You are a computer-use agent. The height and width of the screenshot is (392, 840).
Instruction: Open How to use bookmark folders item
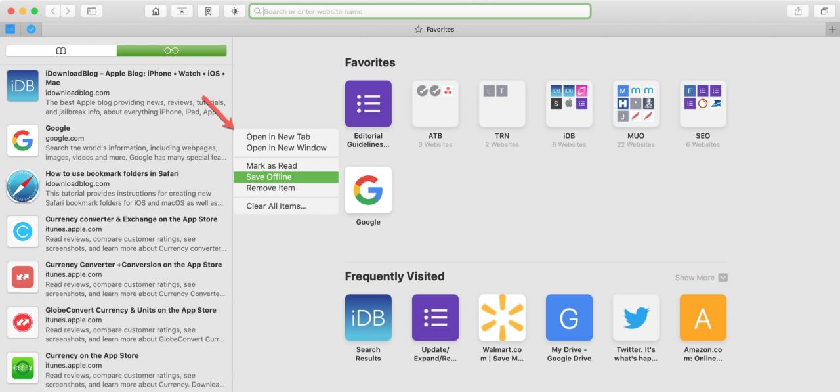pyautogui.click(x=116, y=187)
